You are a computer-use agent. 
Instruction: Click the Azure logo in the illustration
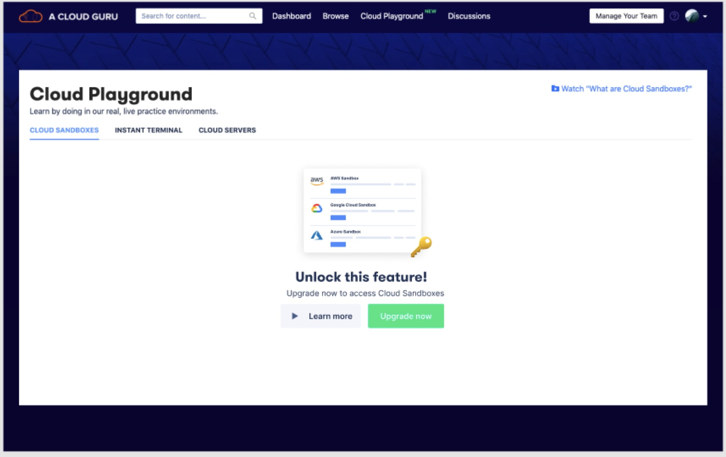(317, 235)
